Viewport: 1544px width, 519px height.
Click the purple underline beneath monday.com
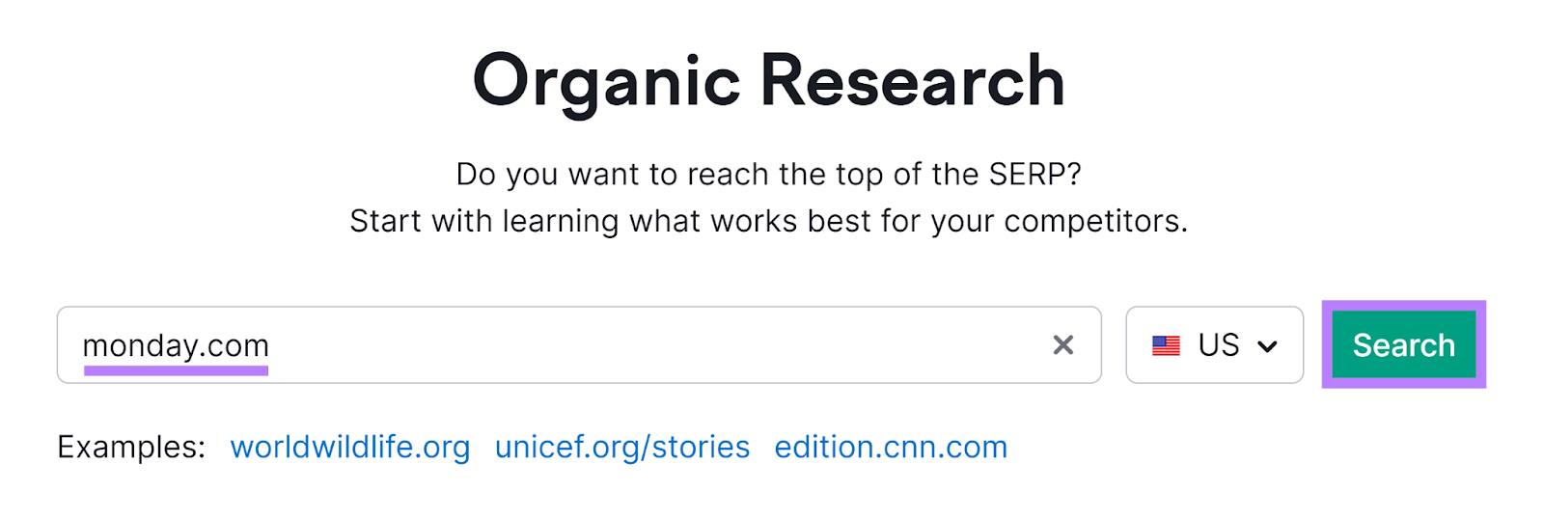[x=176, y=370]
